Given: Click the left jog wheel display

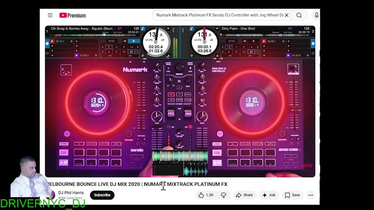Looking at the screenshot, I should point(97,102).
